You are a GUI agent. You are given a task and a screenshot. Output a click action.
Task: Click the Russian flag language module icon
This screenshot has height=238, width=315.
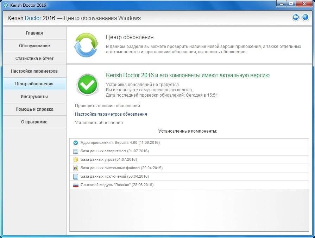pos(76,185)
